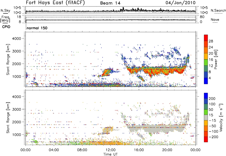Click the sky noise trace in the top strip

[111, 11]
